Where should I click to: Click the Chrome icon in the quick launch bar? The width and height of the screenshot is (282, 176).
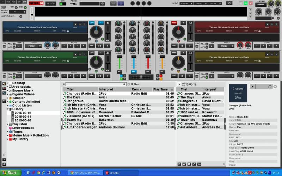(x=38, y=173)
